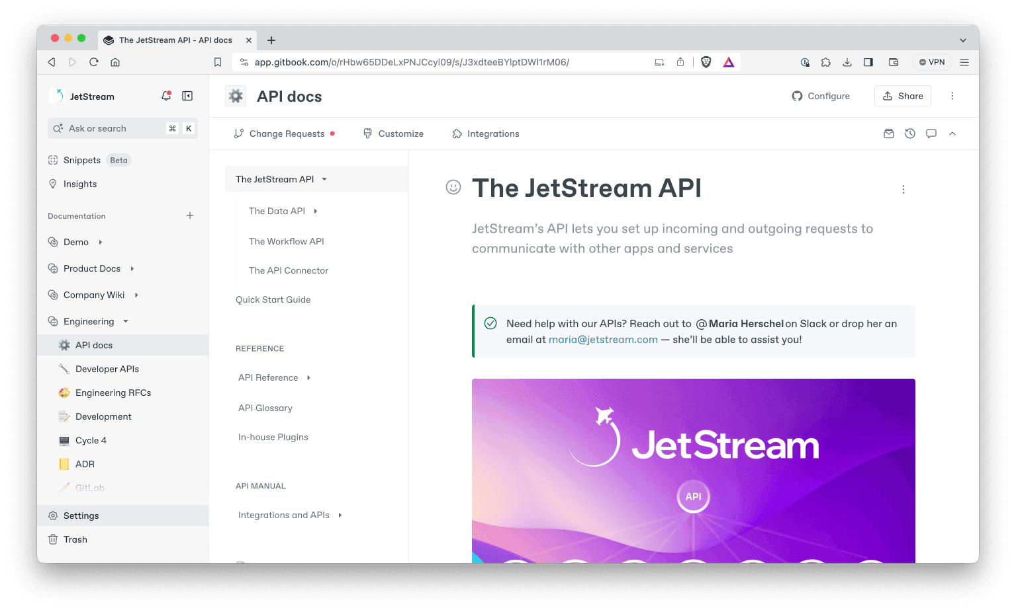Open the ADR space

[85, 464]
